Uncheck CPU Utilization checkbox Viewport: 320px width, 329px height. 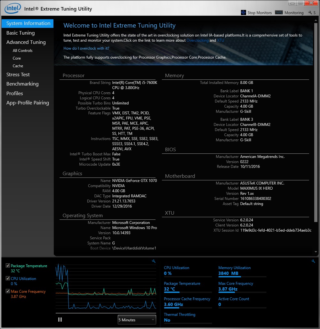pos(8,278)
